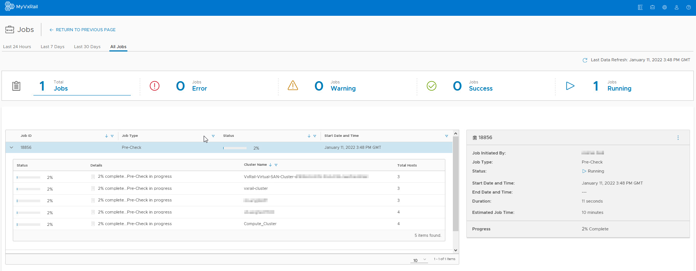This screenshot has height=271, width=696.
Task: Open the Cluster Name column filter
Action: coord(276,165)
